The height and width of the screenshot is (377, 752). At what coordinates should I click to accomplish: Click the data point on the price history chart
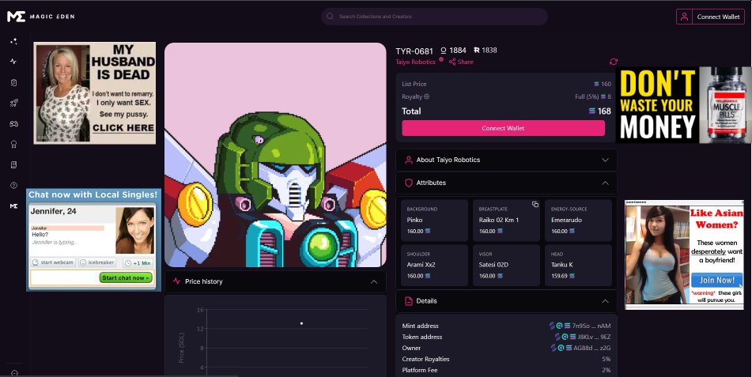click(x=301, y=323)
